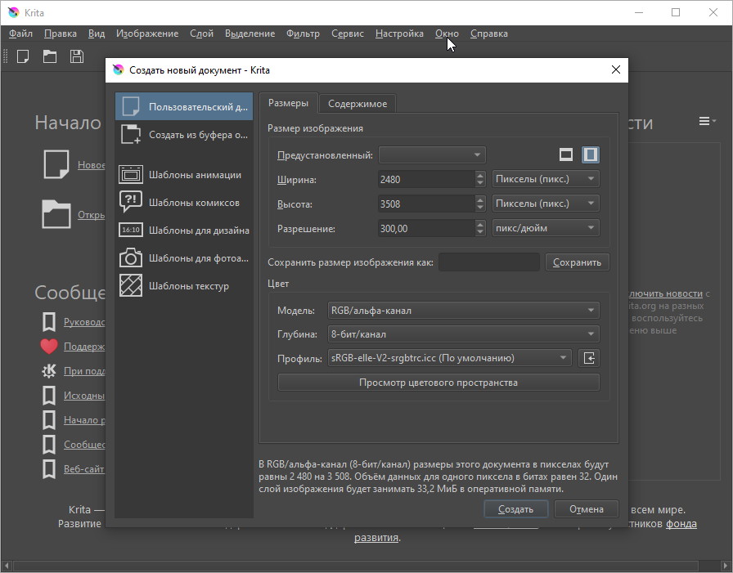Click the Отмена button

click(586, 509)
